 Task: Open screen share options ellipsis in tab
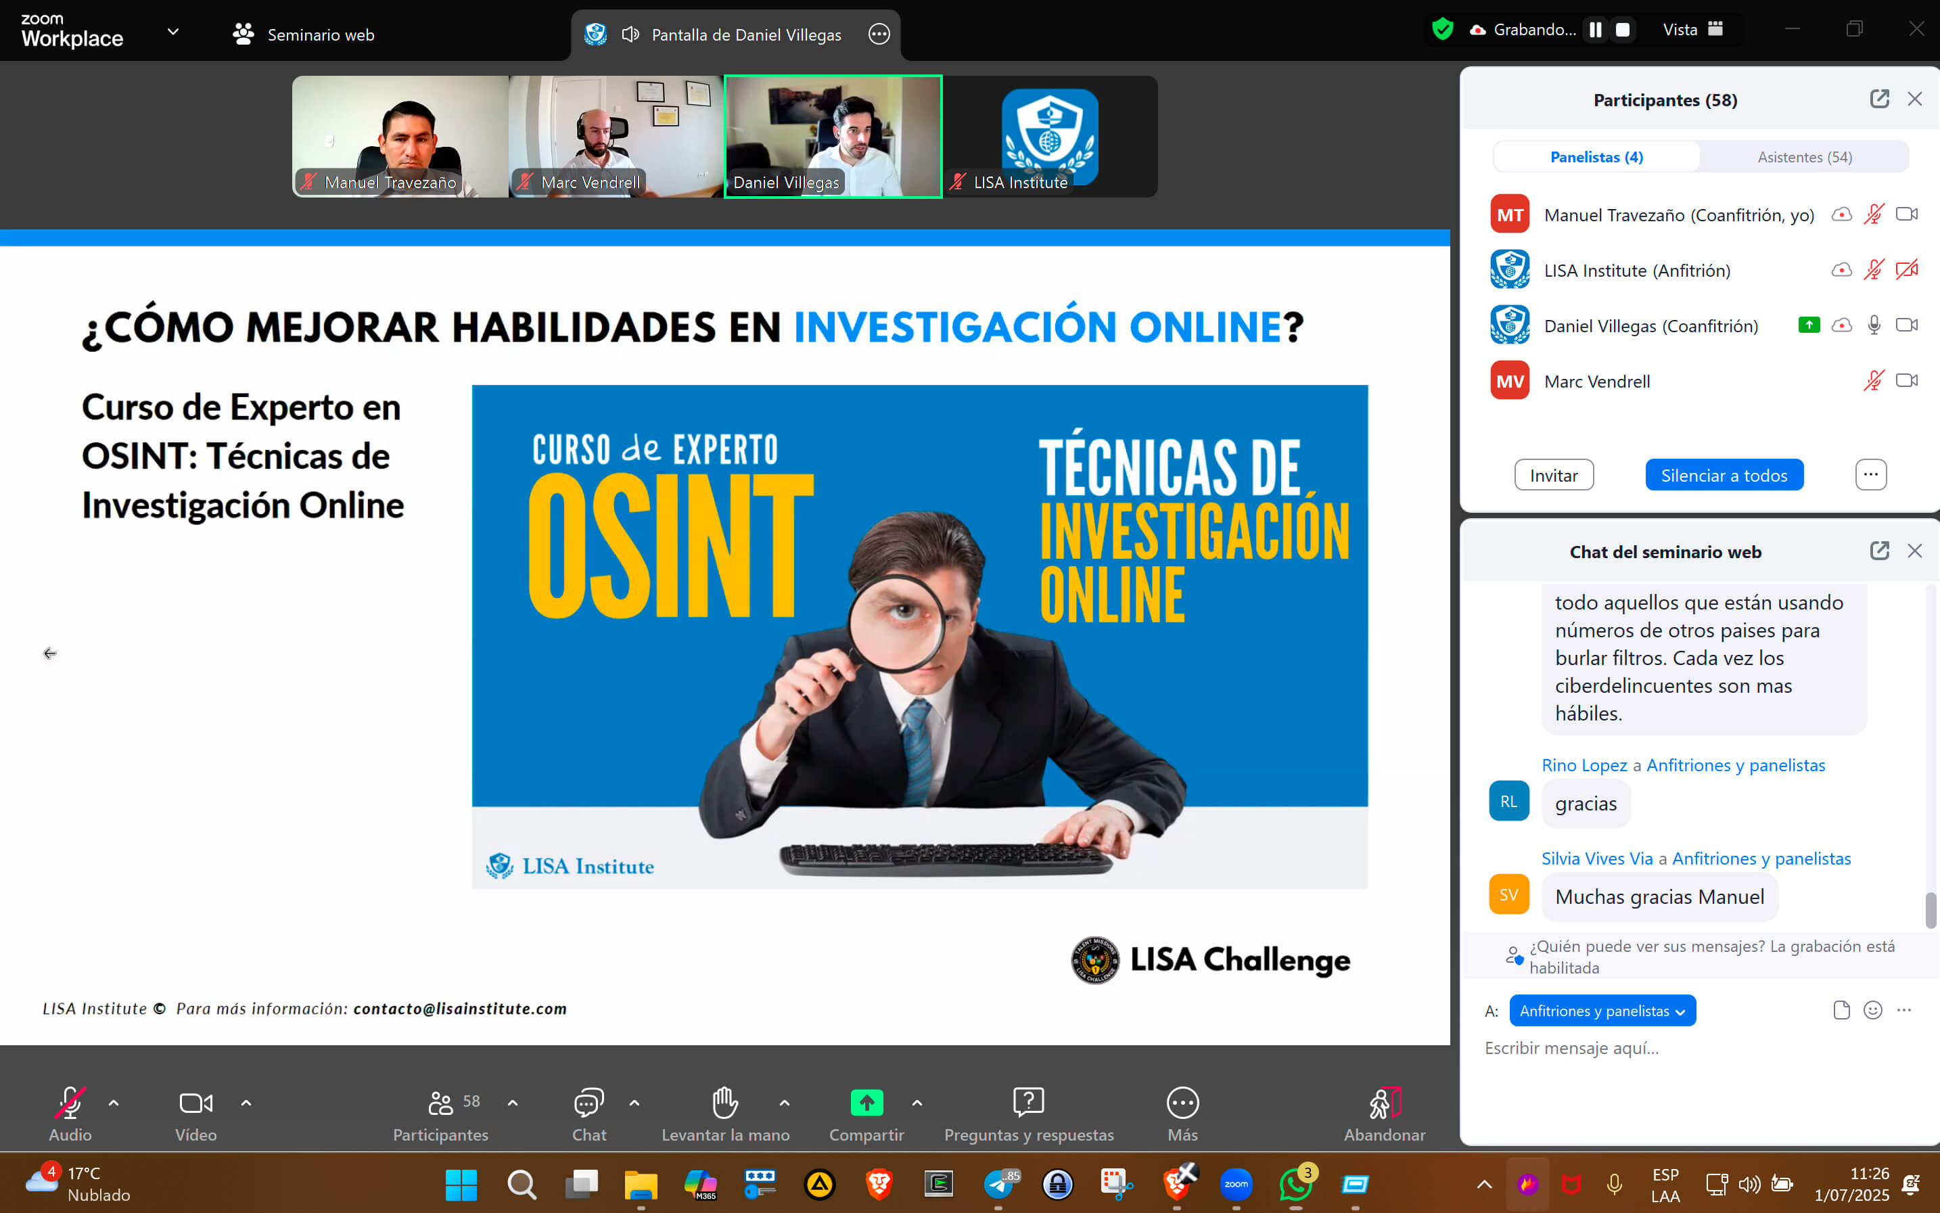point(879,35)
